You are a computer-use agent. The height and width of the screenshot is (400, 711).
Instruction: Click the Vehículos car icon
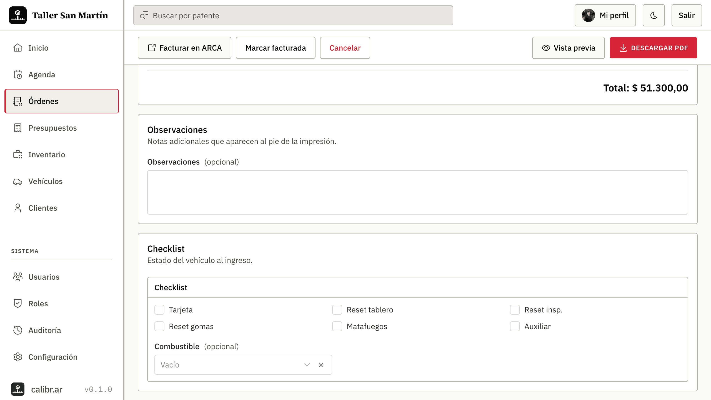coord(18,181)
